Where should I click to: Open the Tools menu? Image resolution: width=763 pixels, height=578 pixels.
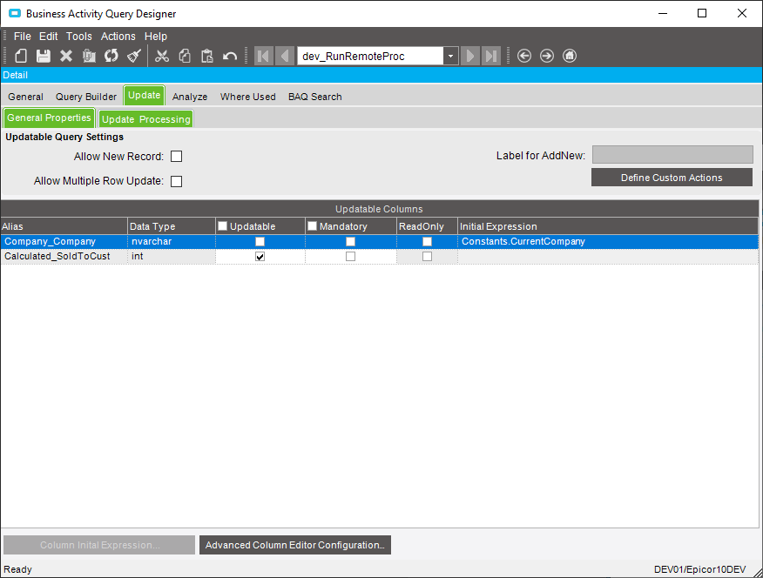pyautogui.click(x=79, y=37)
